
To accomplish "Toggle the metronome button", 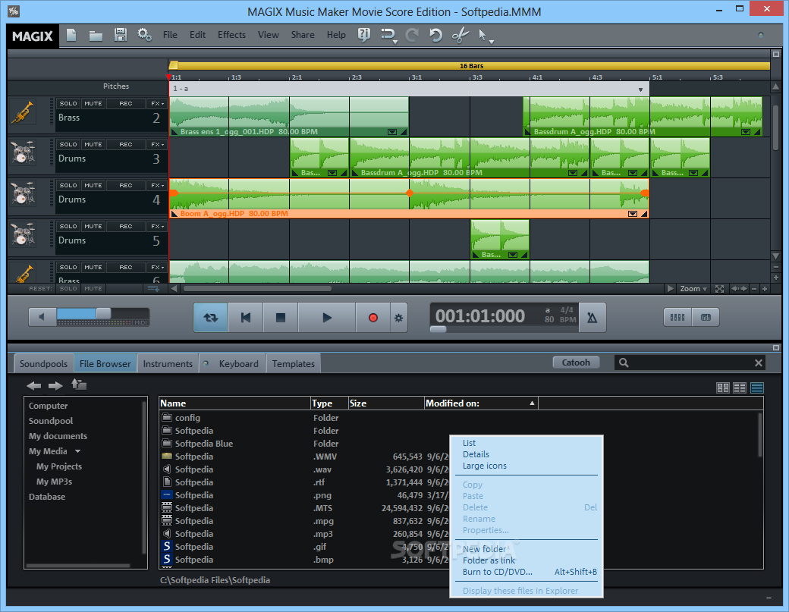I will pyautogui.click(x=593, y=317).
